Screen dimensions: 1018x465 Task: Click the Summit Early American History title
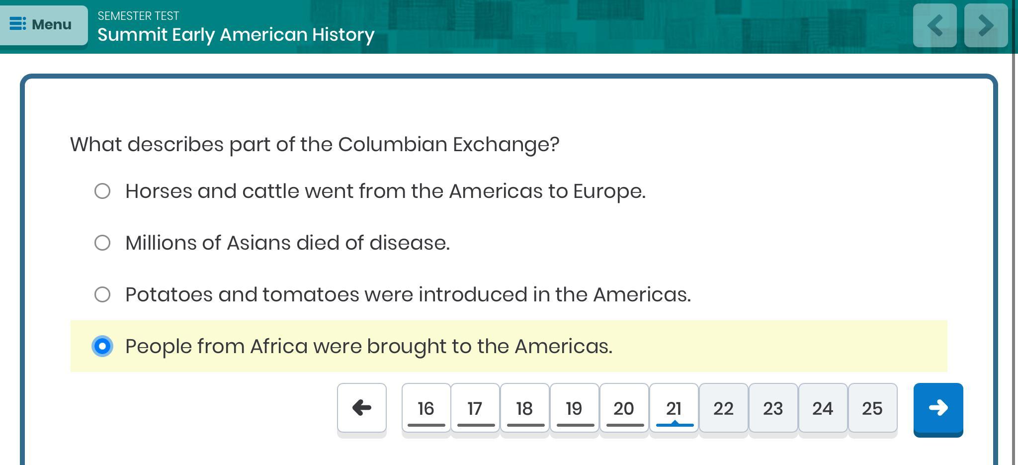tap(236, 35)
